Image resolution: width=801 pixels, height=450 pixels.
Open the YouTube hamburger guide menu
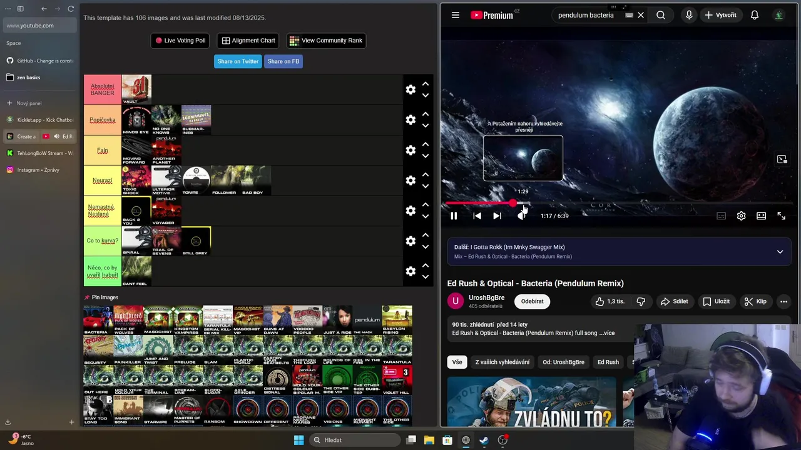[456, 15]
